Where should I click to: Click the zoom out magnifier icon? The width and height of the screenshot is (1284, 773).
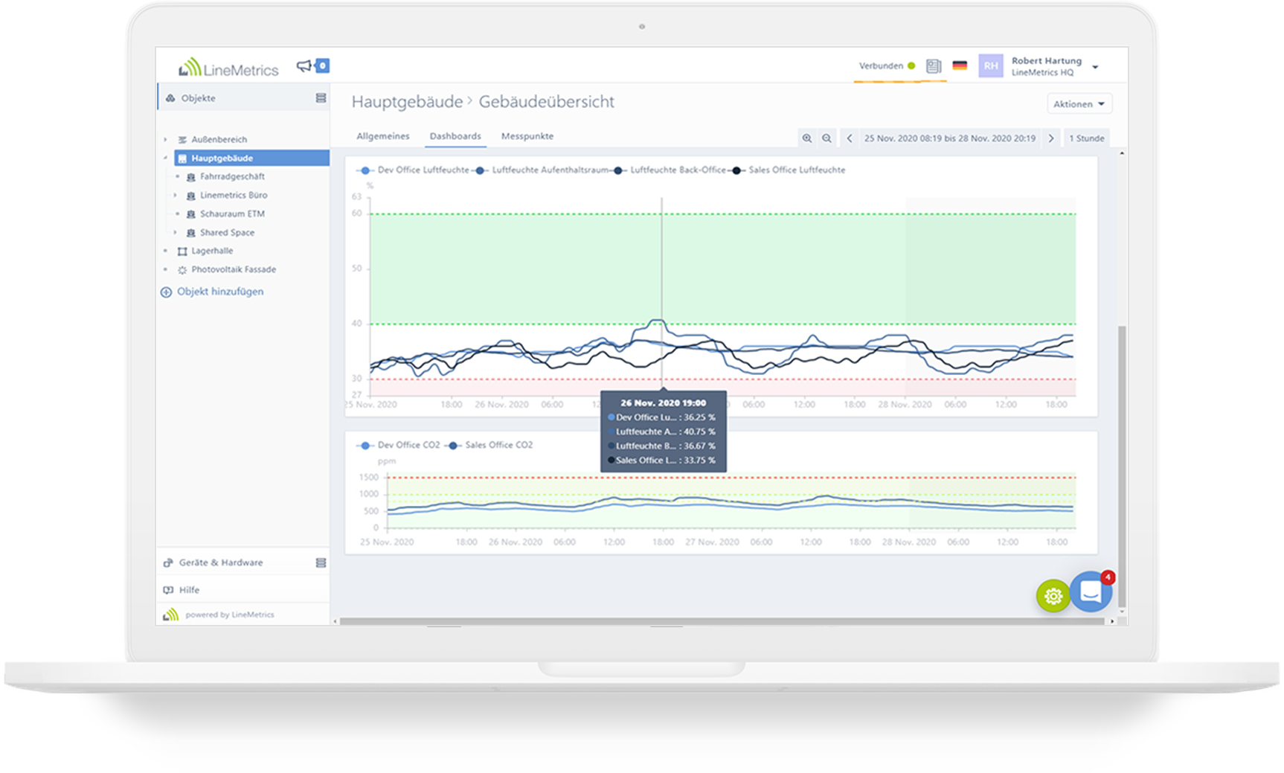(826, 138)
